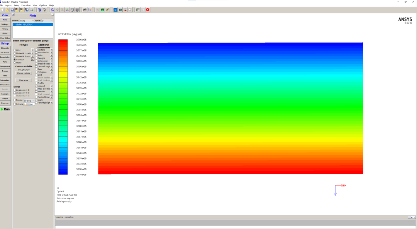Screen dimensions: 417x229
Task: Click the blue bottom band of legend color bar
Action: (63, 172)
